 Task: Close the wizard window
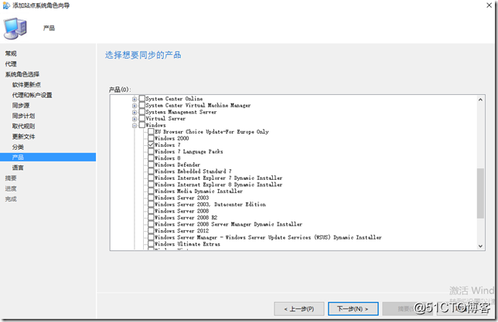click(x=489, y=5)
